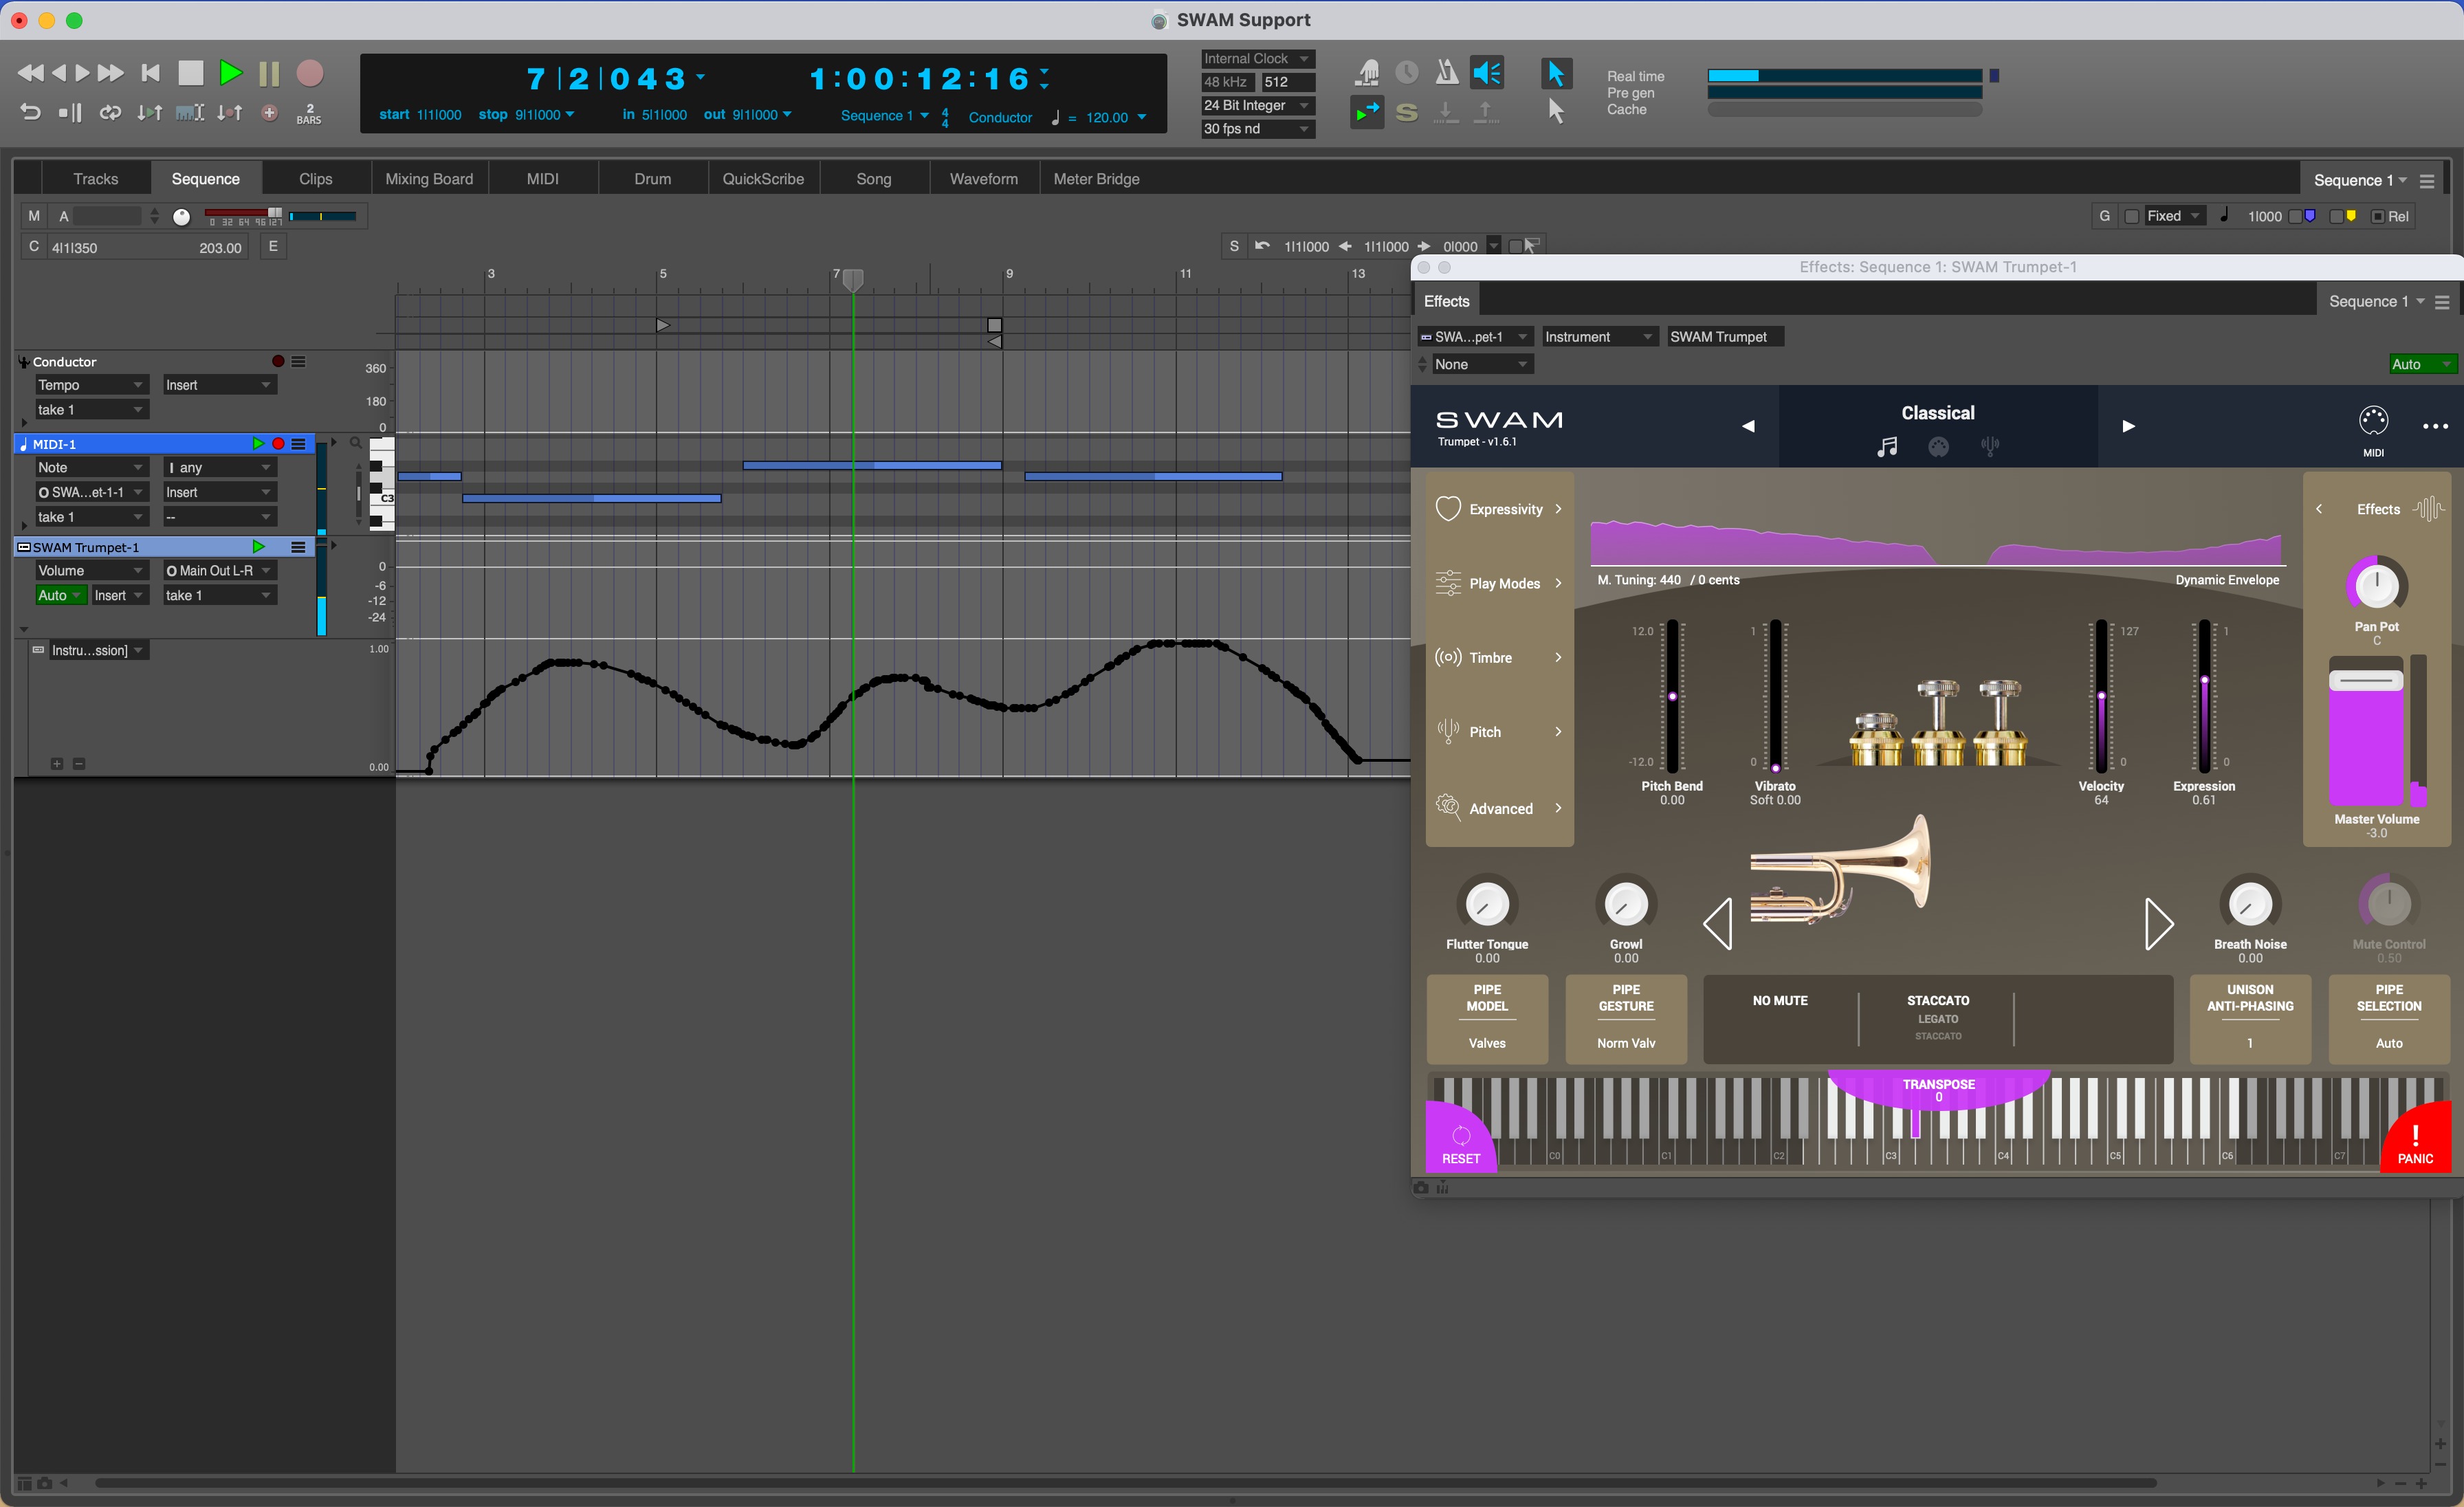2464x1507 pixels.
Task: Open the SWAM three-dots options menu
Action: [x=2435, y=426]
